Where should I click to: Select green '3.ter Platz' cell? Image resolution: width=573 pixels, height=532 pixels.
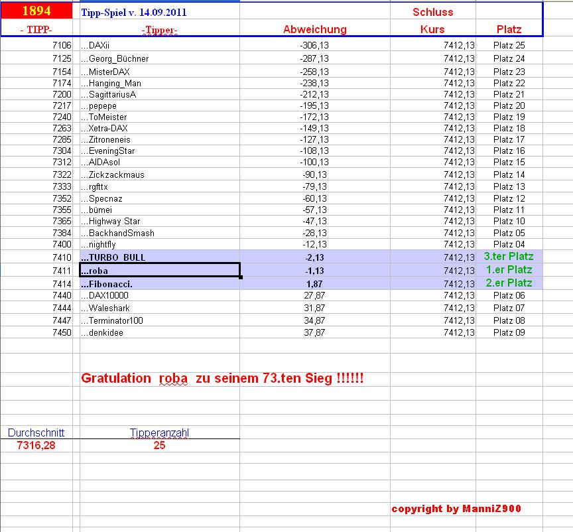click(x=509, y=256)
